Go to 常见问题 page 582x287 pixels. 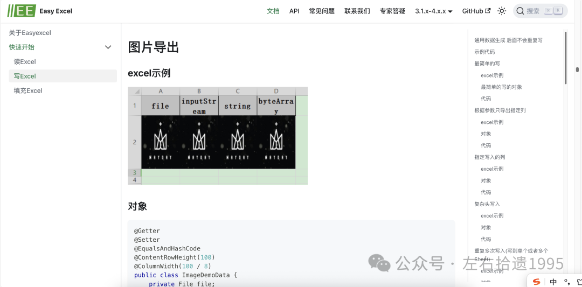coord(322,11)
